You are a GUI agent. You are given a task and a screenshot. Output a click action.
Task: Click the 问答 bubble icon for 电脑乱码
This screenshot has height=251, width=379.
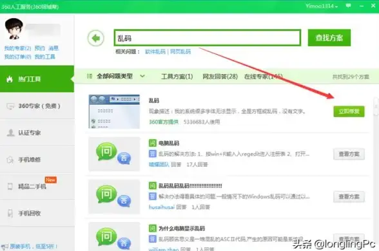(x=114, y=154)
